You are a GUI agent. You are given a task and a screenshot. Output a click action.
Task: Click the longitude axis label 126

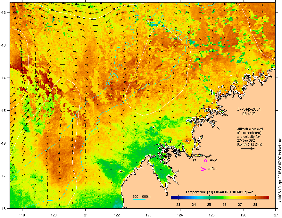coord(243,215)
